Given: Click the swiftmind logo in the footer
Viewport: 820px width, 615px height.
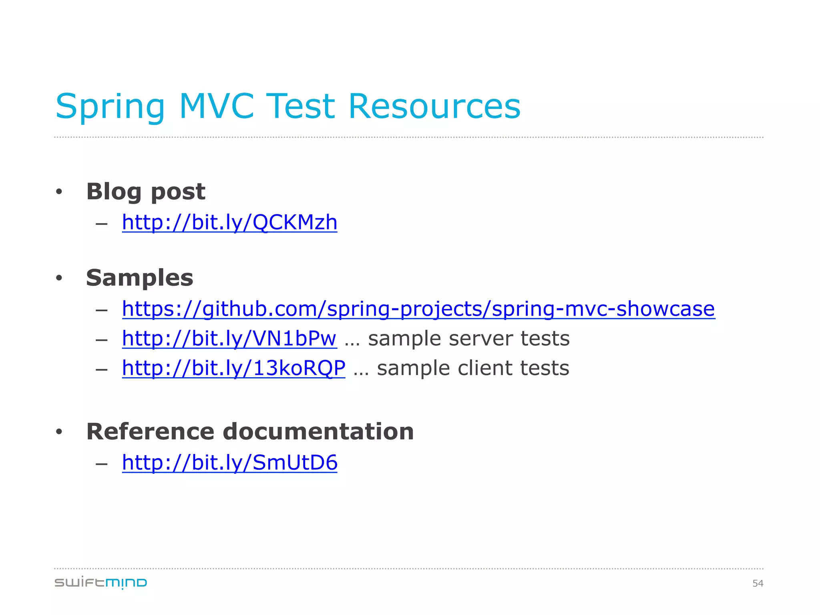Looking at the screenshot, I should click(101, 583).
